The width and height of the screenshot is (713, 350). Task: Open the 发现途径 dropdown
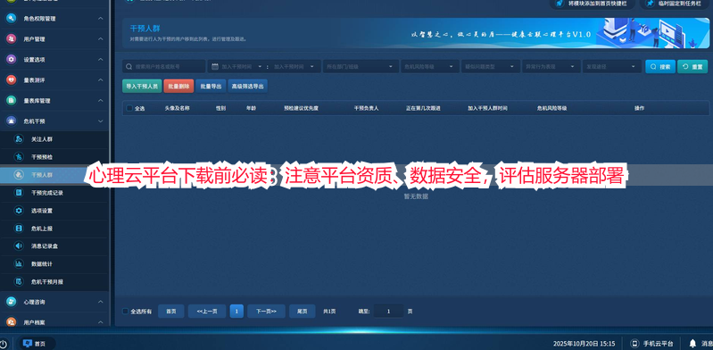pos(612,66)
